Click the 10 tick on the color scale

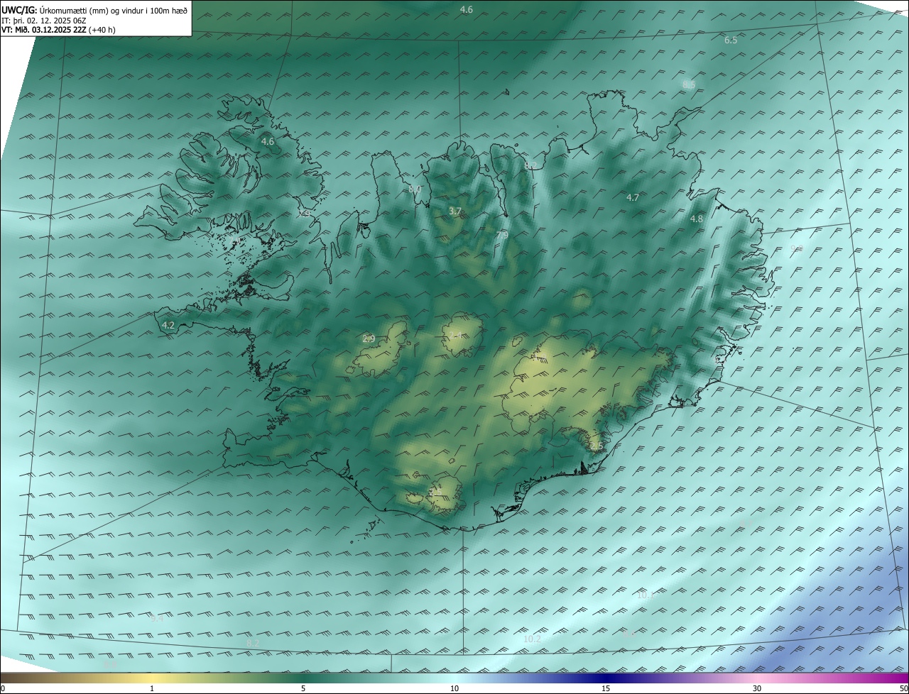(x=454, y=689)
